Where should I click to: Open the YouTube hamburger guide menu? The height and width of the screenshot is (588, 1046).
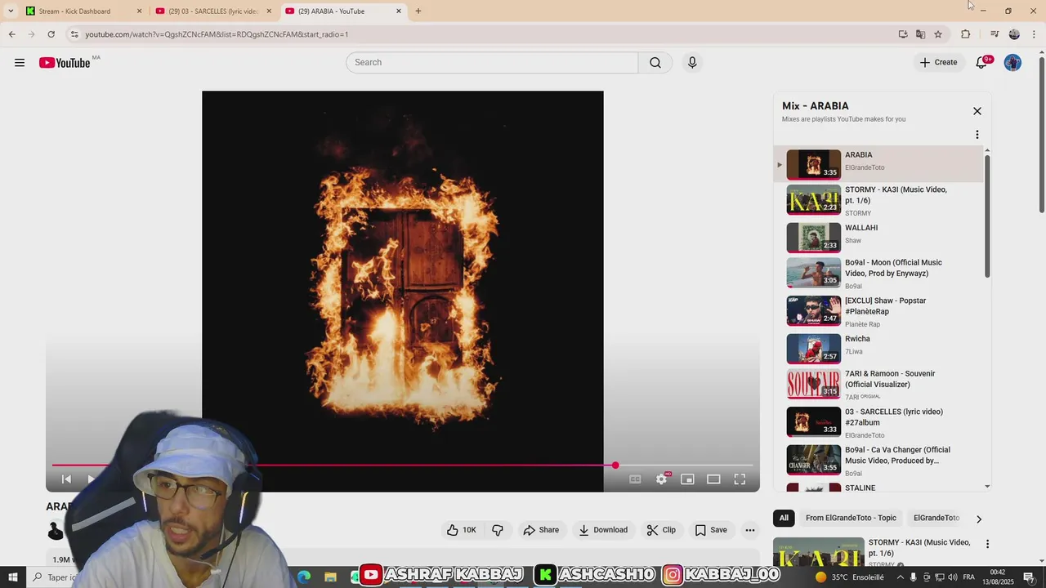coord(20,63)
